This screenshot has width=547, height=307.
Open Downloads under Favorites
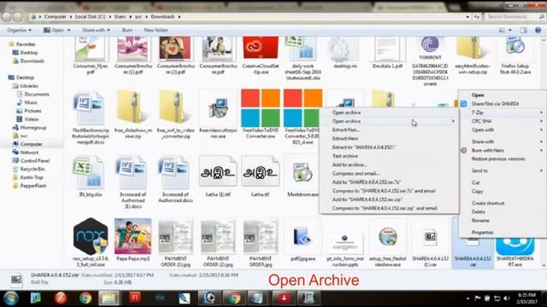32,61
